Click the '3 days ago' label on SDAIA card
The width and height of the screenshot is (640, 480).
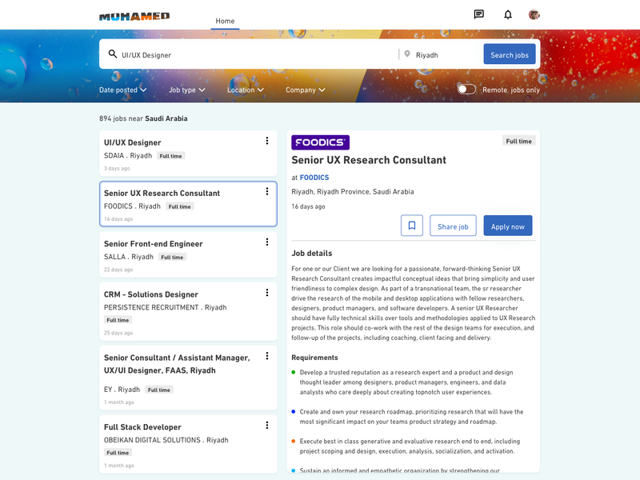[117, 168]
